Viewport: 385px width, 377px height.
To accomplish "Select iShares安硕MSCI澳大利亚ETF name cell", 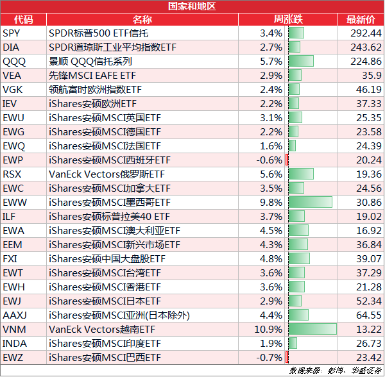I will pyautogui.click(x=142, y=231).
